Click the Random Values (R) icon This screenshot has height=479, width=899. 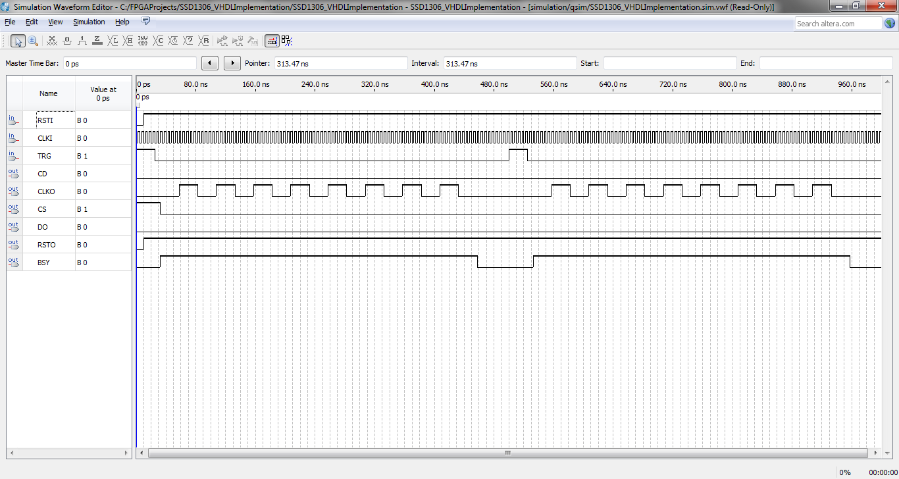click(x=205, y=41)
